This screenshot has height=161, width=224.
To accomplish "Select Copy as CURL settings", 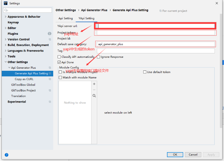I will coord(24,79).
